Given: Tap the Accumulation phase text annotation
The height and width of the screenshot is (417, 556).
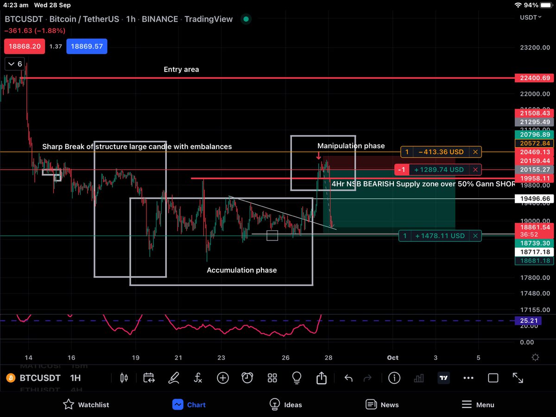Looking at the screenshot, I should [241, 270].
